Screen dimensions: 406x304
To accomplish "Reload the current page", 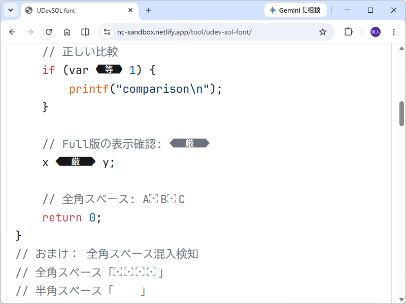I will [49, 32].
